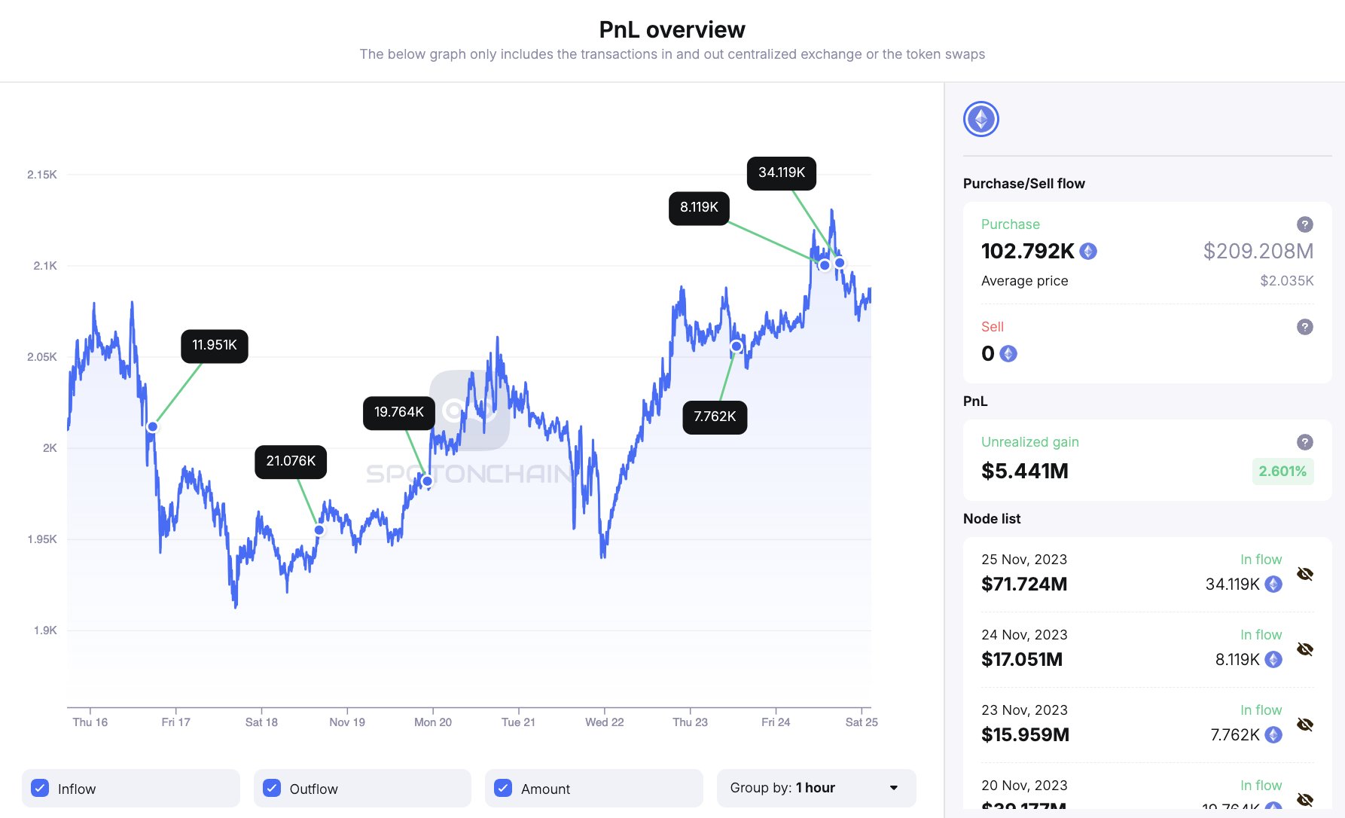Uncheck the Inflow checkbox

point(41,788)
